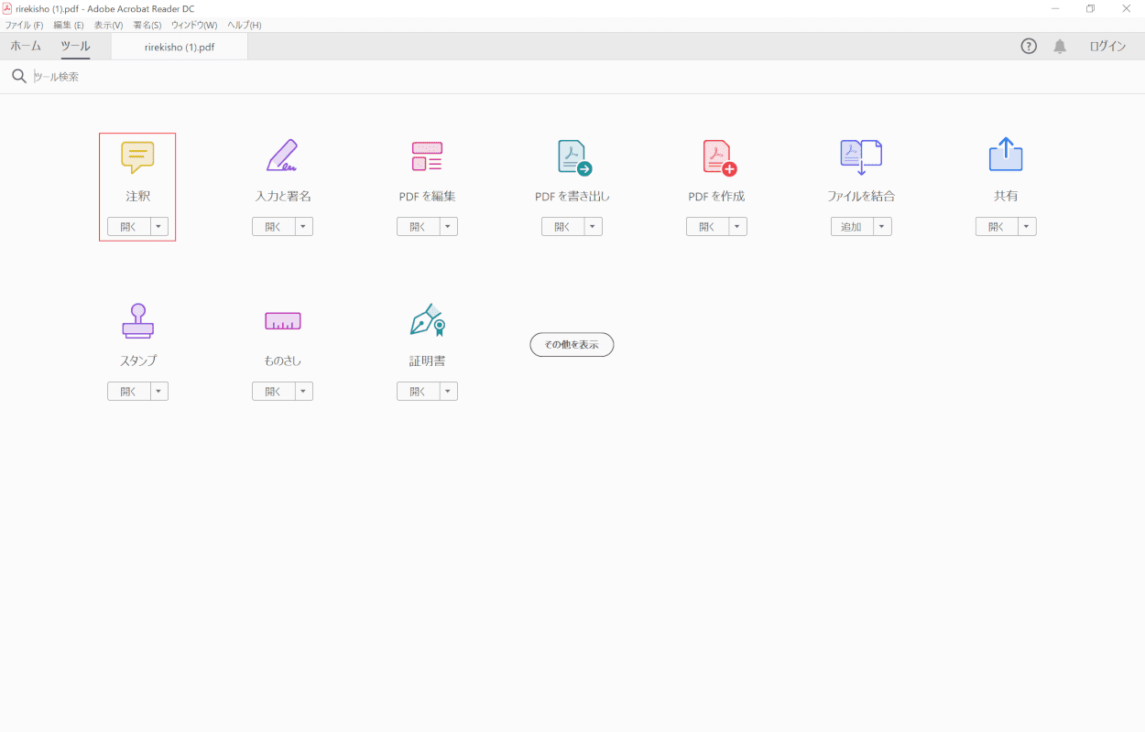Click 開く under PDF を作成
The height and width of the screenshot is (732, 1145).
point(707,227)
